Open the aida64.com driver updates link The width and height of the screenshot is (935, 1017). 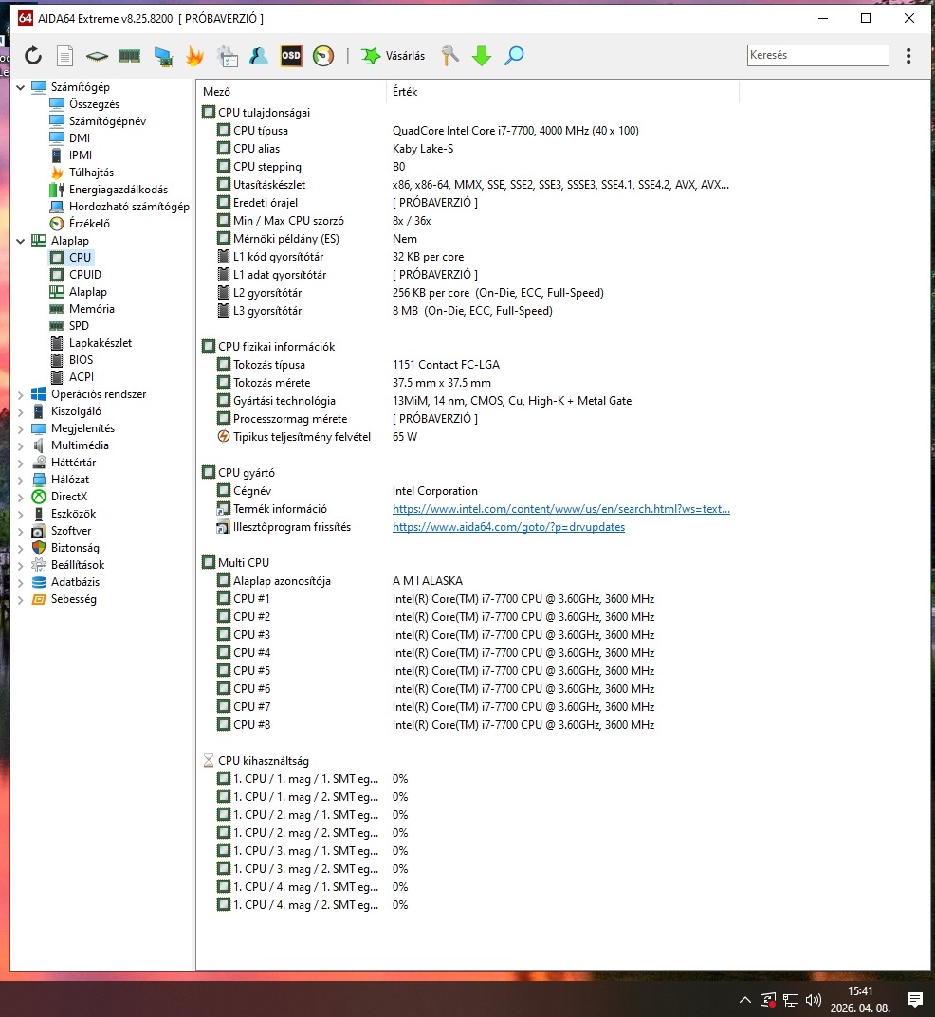click(x=508, y=527)
